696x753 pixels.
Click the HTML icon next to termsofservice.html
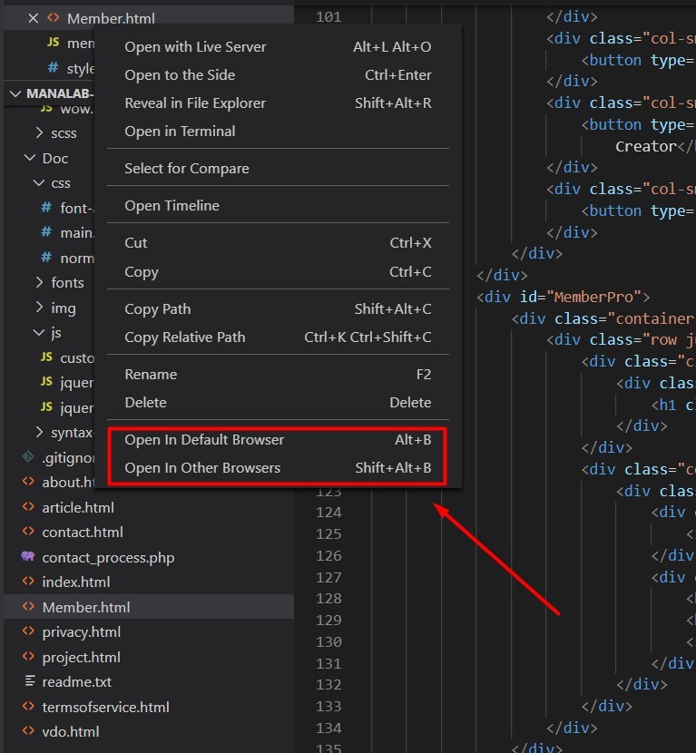[28, 708]
